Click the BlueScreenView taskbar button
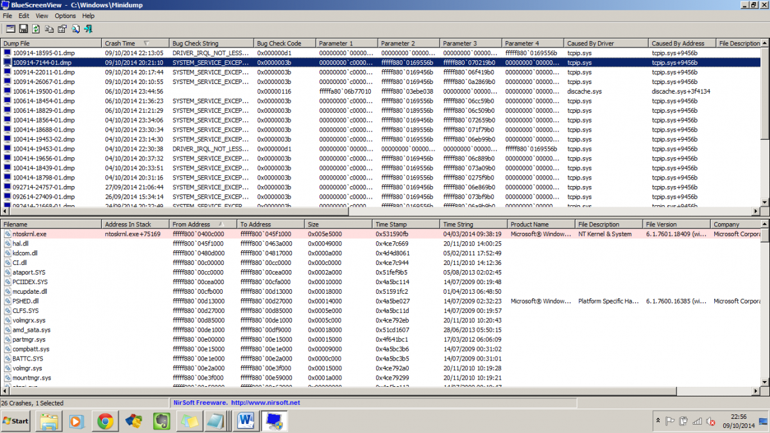The height and width of the screenshot is (433, 770). point(274,421)
